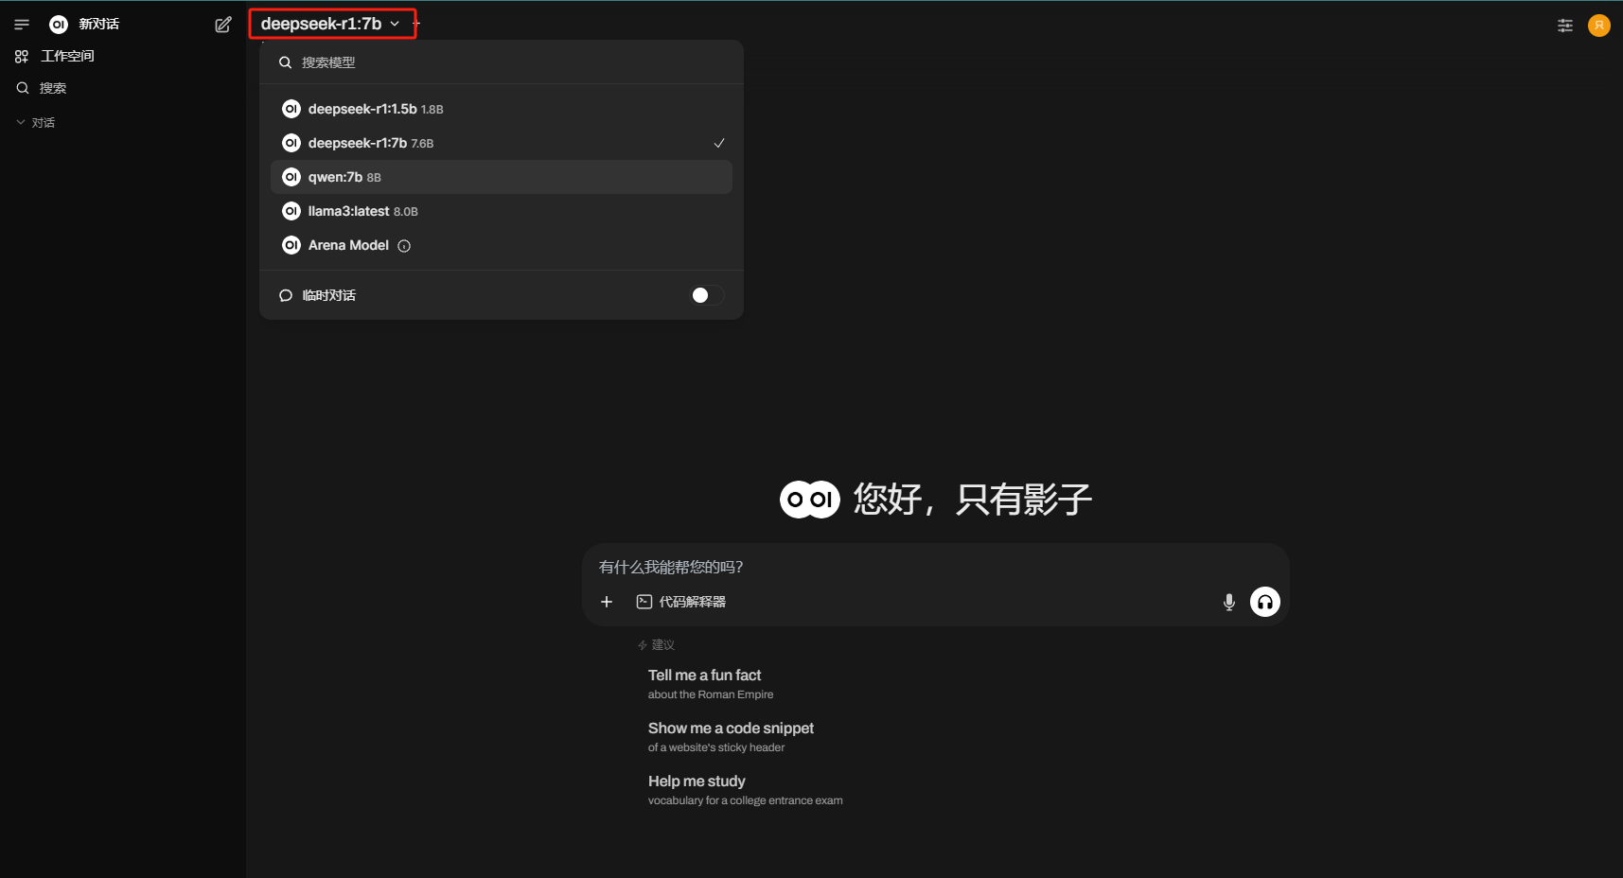The width and height of the screenshot is (1623, 878).
Task: Start voice call with headphone button
Action: tap(1265, 602)
